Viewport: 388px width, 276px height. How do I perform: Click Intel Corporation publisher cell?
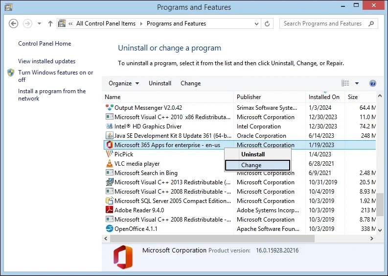click(258, 126)
